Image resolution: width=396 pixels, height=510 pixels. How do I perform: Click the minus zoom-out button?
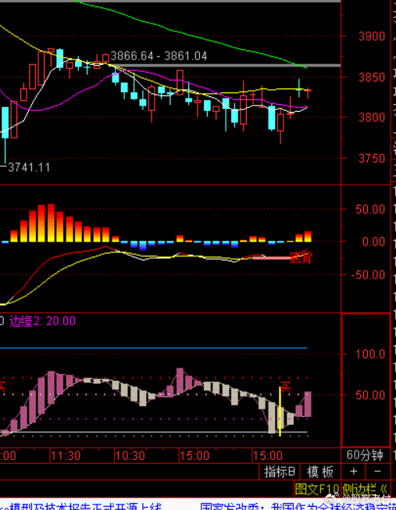pos(377,472)
